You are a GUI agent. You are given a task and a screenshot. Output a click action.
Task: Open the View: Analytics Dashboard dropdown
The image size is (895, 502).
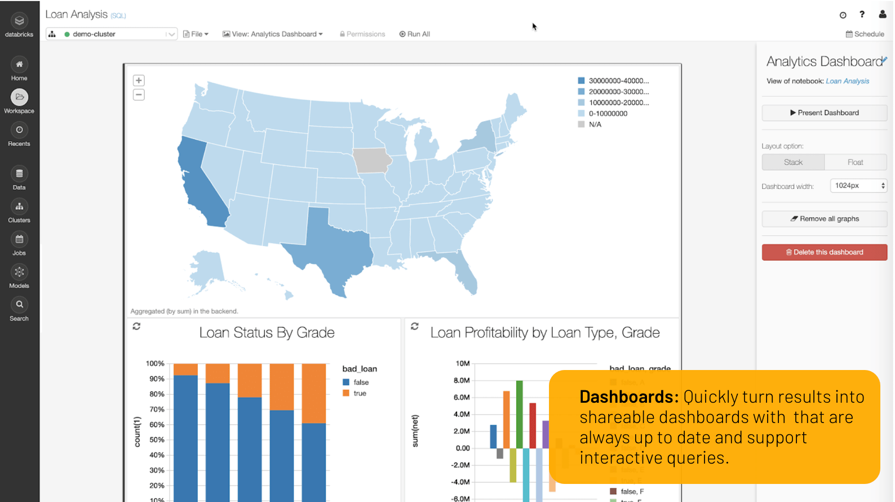(273, 34)
